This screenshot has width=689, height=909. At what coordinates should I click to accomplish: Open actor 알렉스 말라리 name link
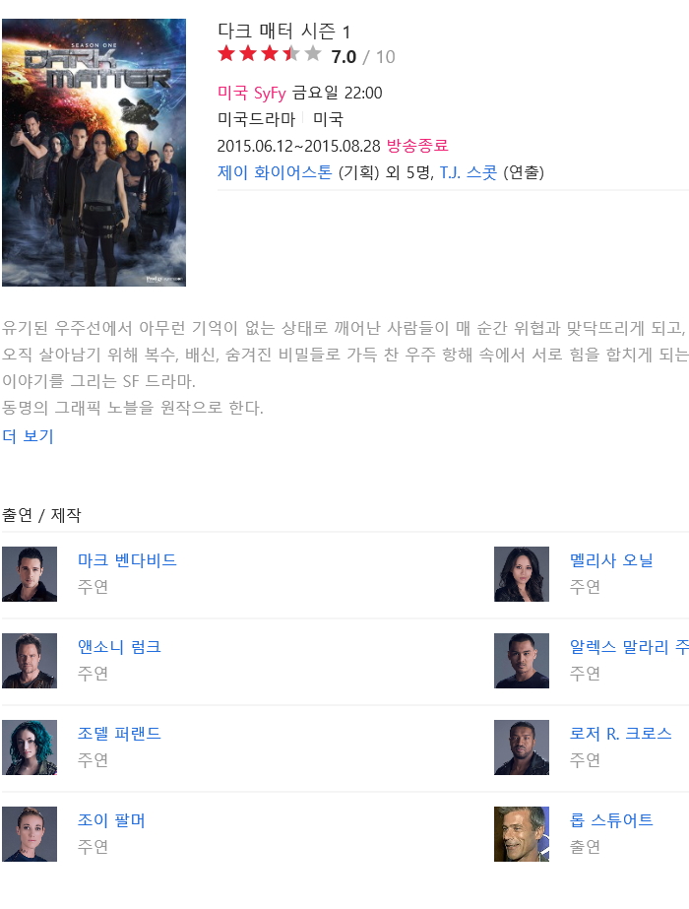[x=629, y=647]
